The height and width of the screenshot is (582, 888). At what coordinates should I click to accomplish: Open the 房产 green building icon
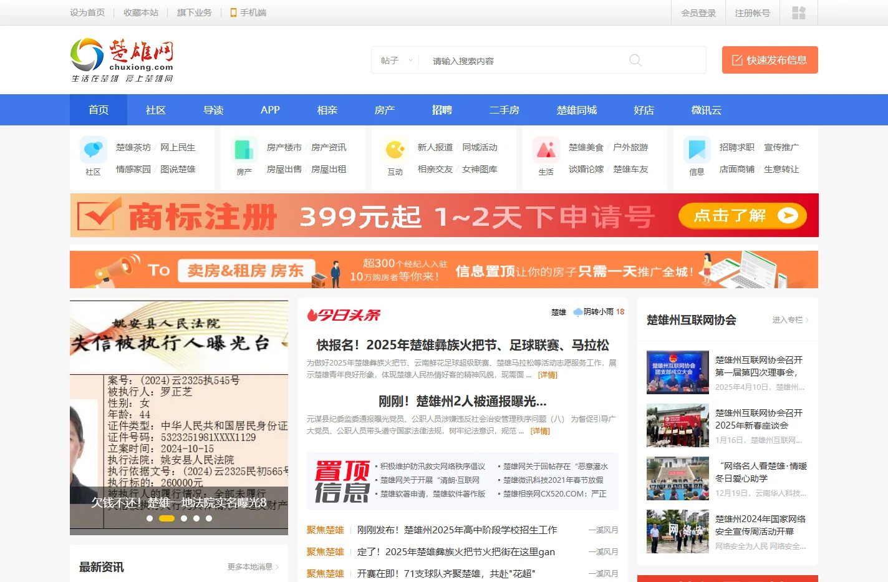(244, 150)
